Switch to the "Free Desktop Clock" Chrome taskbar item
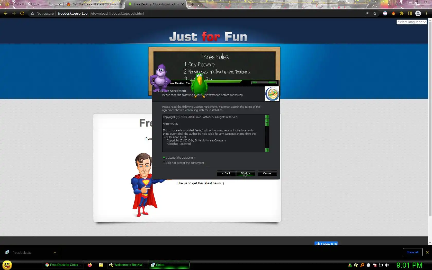 coord(63,265)
